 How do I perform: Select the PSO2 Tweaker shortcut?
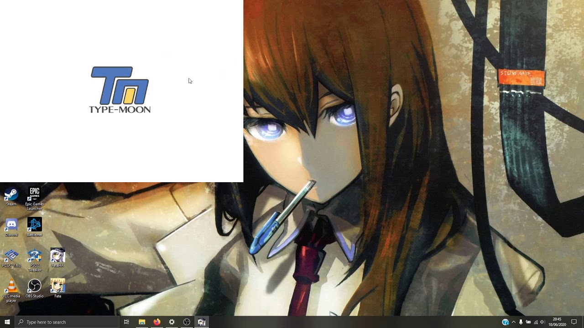[35, 260]
